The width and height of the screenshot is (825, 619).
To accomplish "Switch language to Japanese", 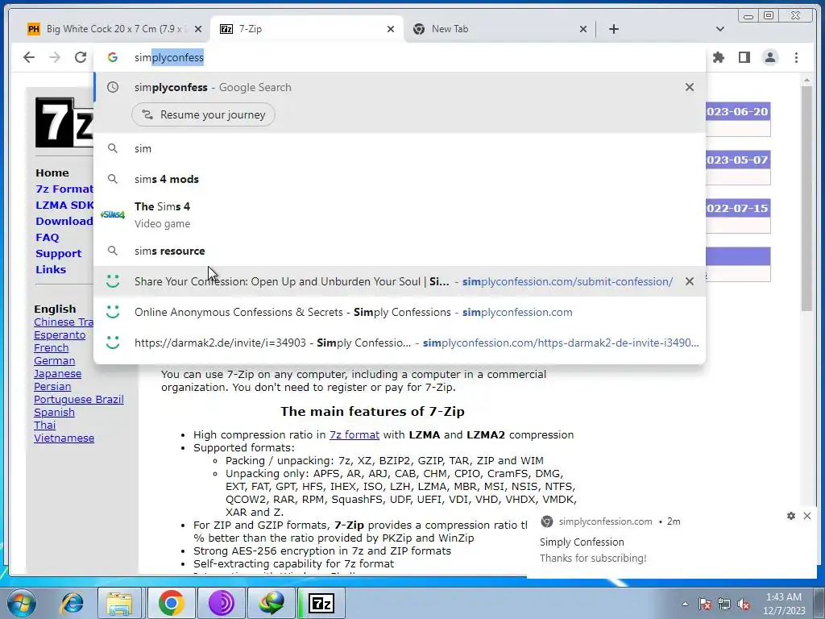I will click(x=57, y=374).
